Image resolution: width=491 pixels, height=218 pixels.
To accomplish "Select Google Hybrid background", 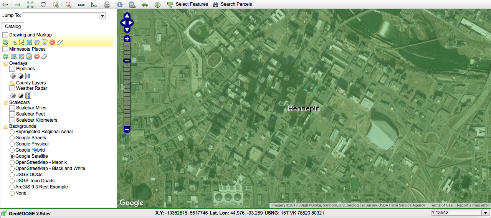I will [12, 150].
